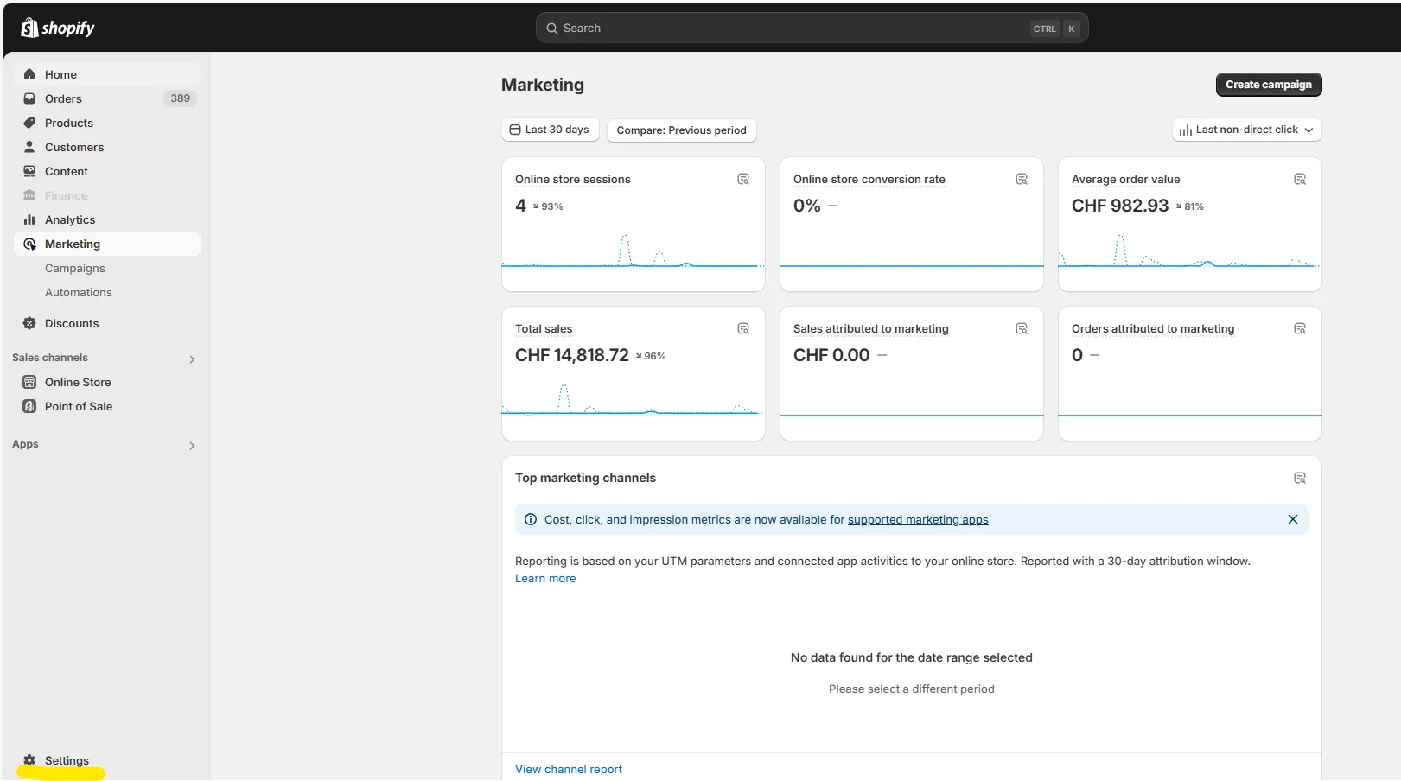
Task: Open report icon on Top marketing channels
Action: click(x=1299, y=478)
